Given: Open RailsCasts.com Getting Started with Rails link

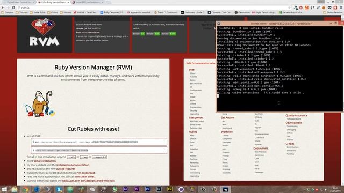Looking at the screenshot, I should [x=88, y=181].
